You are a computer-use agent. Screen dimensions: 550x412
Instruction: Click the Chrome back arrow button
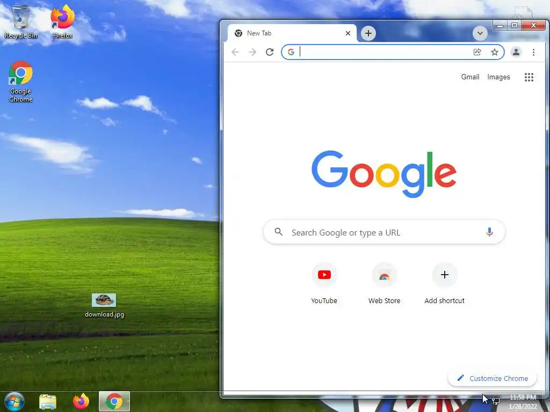235,52
